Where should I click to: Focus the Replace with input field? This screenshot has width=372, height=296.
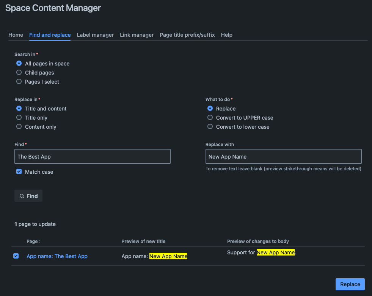tap(283, 157)
